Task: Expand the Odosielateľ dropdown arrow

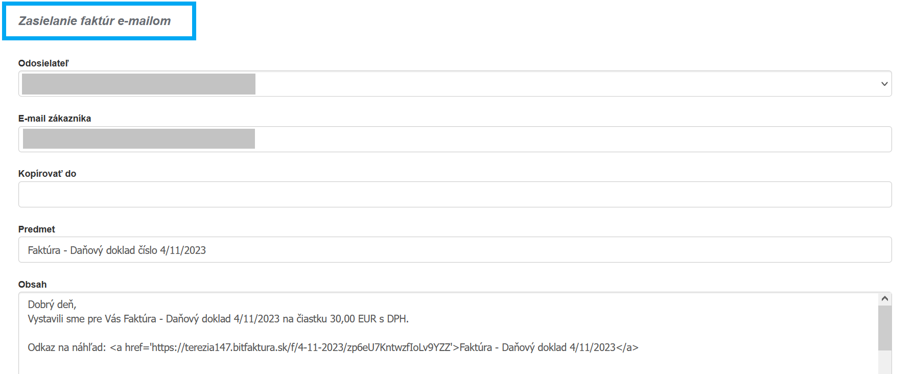Action: coord(884,84)
